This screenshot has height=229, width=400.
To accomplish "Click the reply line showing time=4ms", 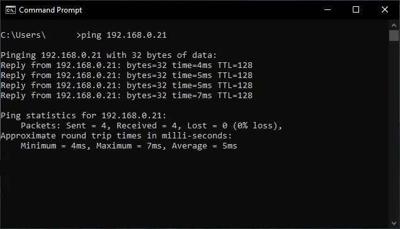I will [x=127, y=65].
